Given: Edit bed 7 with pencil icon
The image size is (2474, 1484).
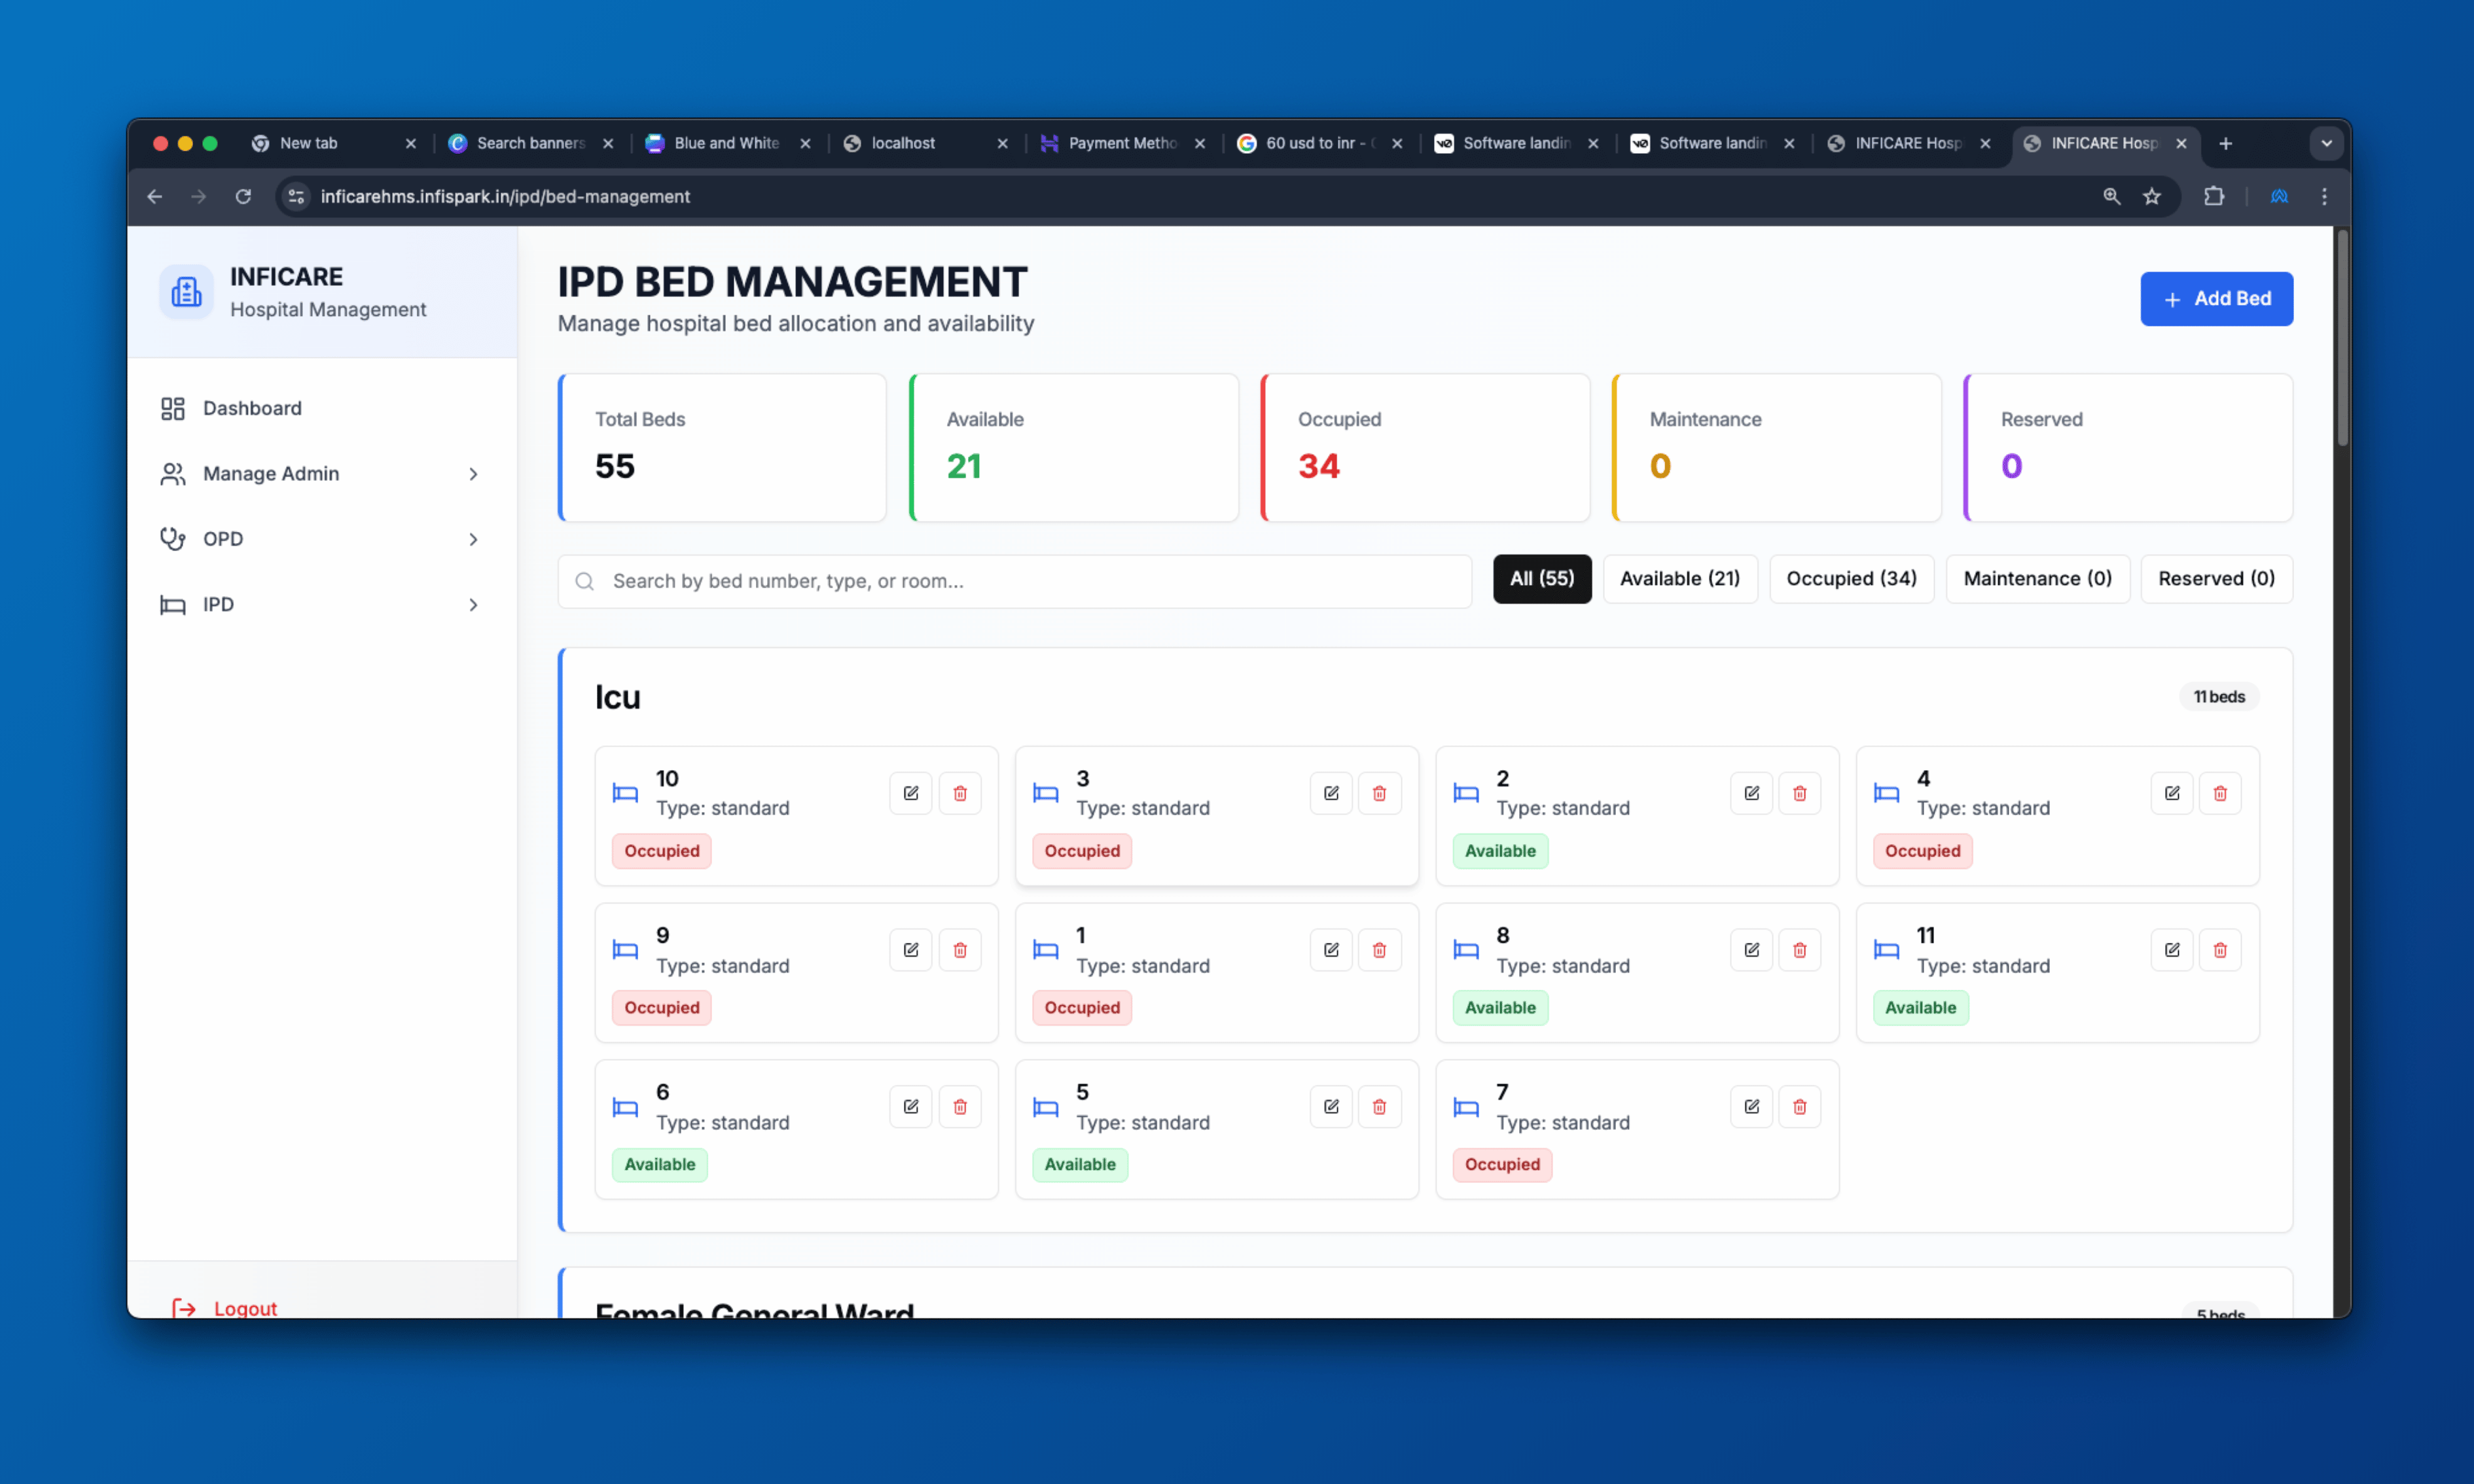Looking at the screenshot, I should point(1751,1106).
